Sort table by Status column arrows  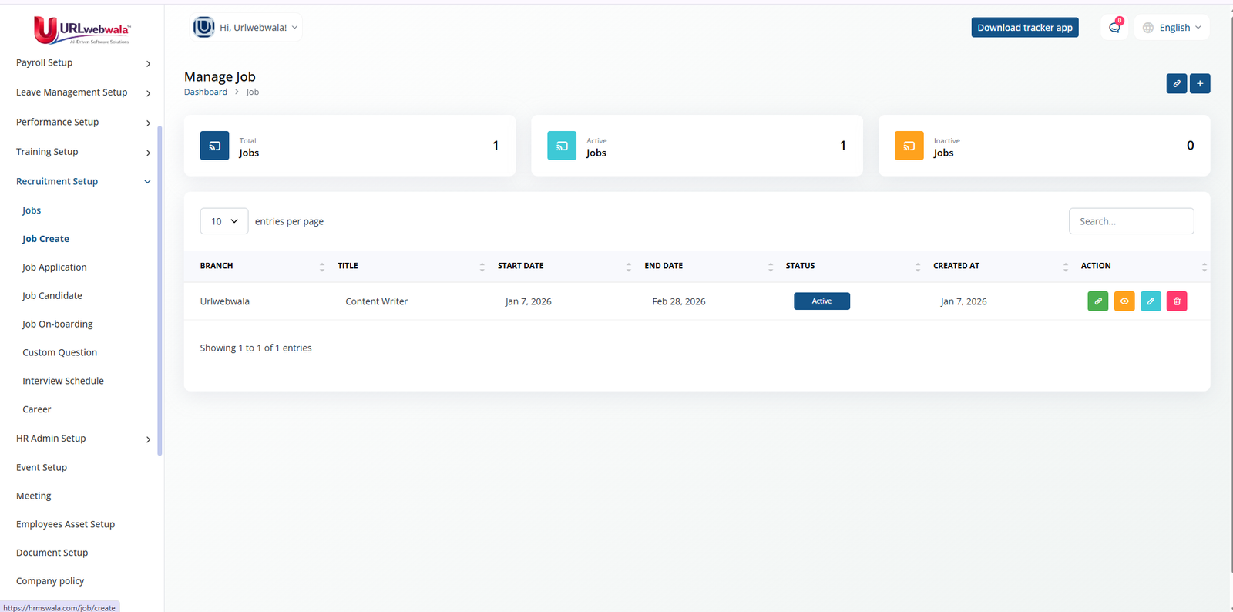click(x=918, y=267)
